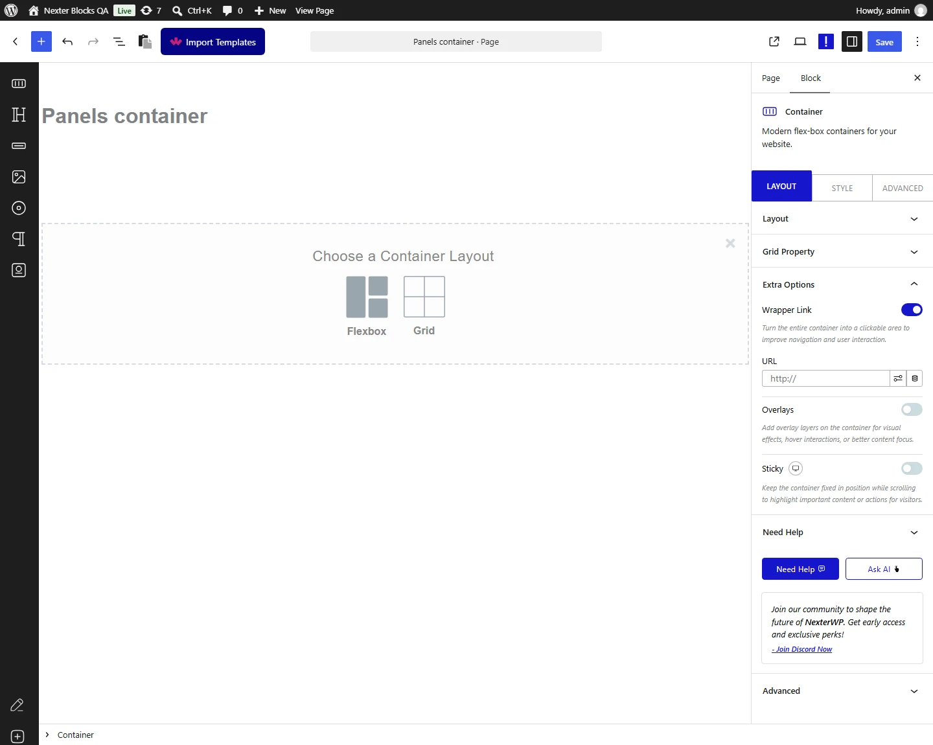
Task: Open Howdy, admin account menu
Action: pos(891,10)
